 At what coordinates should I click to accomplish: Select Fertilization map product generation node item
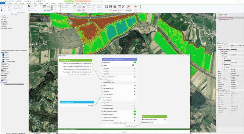pos(14,84)
